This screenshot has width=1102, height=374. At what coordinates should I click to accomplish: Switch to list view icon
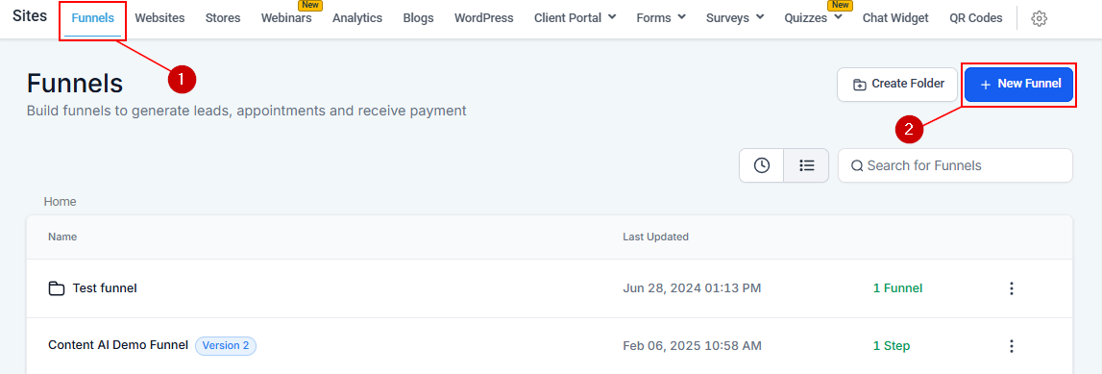tap(807, 165)
